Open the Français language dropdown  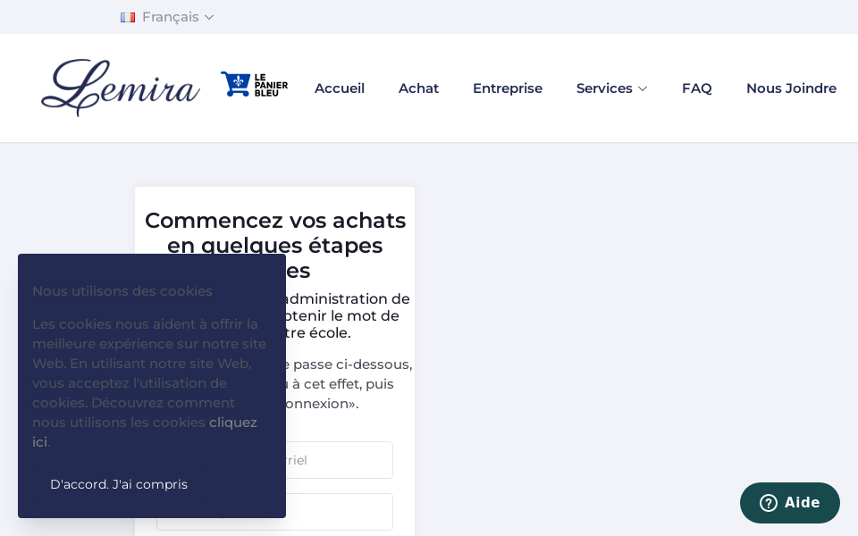coord(170,17)
